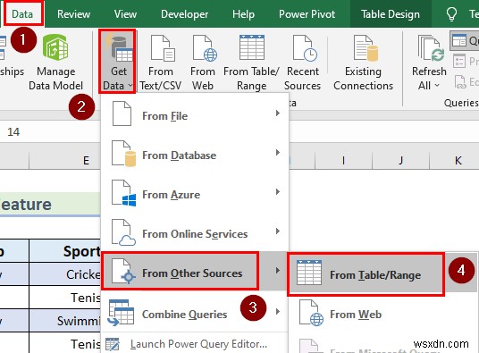The width and height of the screenshot is (479, 353).
Task: Click the submenu From Table/Range grid icon
Action: [x=309, y=273]
